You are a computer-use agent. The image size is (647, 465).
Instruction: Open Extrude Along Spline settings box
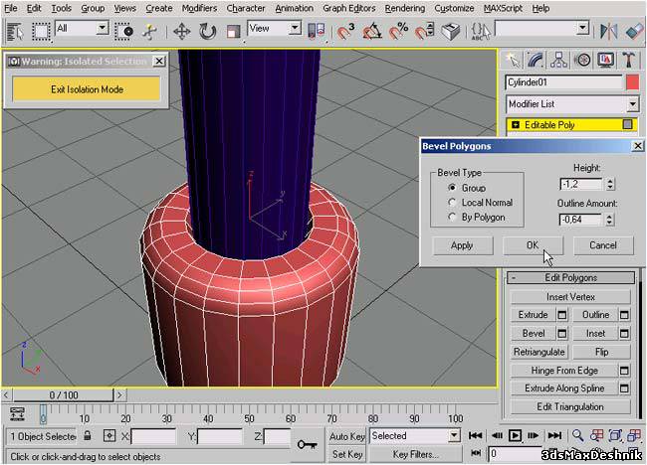(x=624, y=387)
